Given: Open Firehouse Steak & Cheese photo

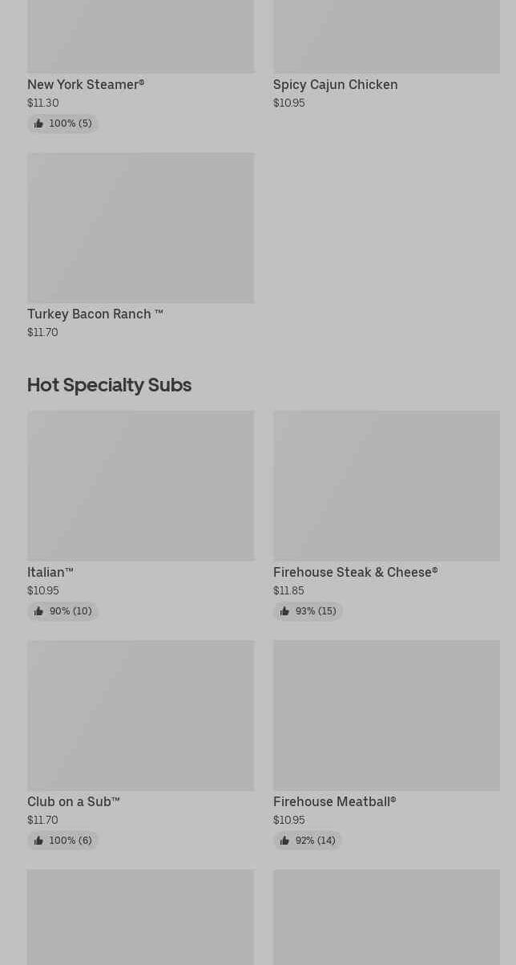Looking at the screenshot, I should [x=386, y=485].
